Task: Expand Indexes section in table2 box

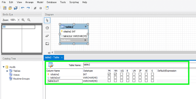Action: click(x=86, y=40)
